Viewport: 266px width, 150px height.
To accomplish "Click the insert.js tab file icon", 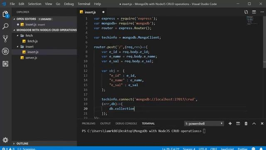I will pos(81,12).
